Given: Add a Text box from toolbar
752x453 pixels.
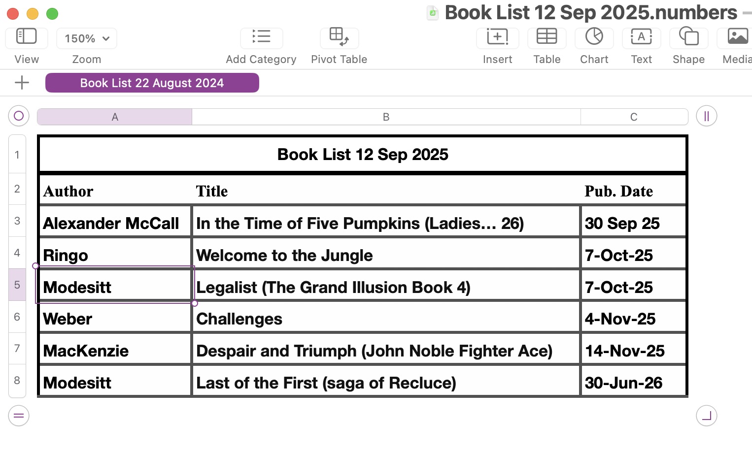Looking at the screenshot, I should pos(641,37).
